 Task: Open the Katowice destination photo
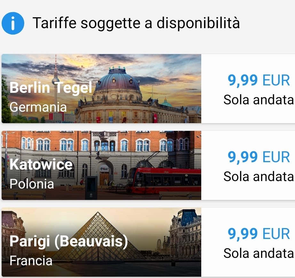point(101,165)
